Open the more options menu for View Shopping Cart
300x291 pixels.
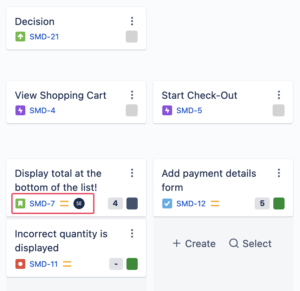132,95
